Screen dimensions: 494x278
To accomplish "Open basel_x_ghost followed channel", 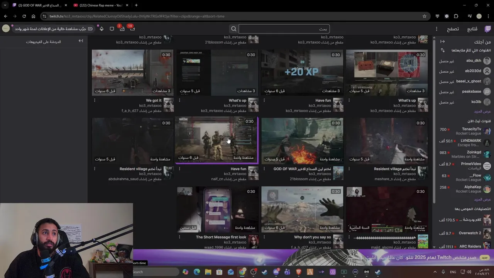I will point(465,81).
